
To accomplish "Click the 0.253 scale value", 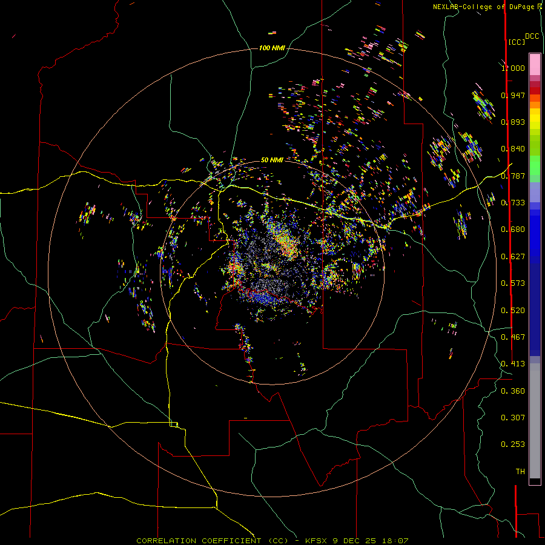I will coord(513,444).
